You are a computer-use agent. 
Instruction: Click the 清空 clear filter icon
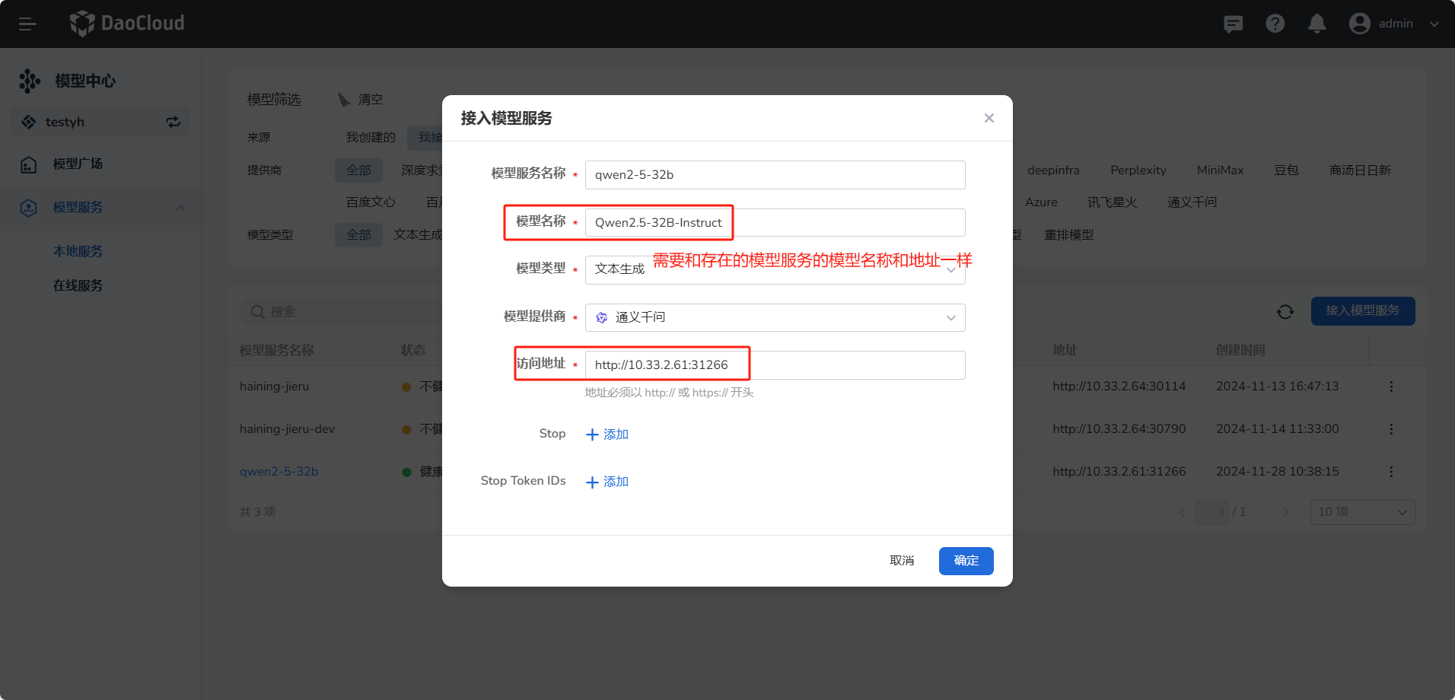pyautogui.click(x=345, y=100)
